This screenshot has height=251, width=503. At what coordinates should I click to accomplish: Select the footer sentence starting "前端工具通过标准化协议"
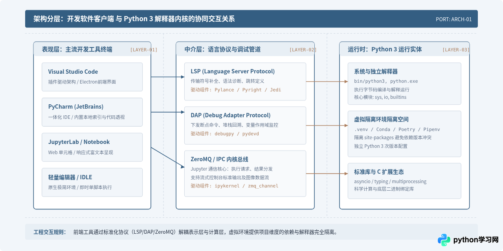[x=205, y=232]
